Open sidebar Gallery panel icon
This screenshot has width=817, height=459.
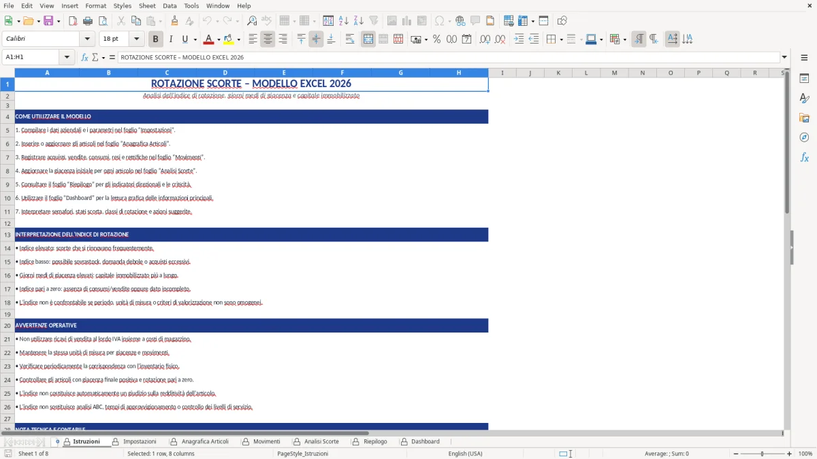coord(804,118)
